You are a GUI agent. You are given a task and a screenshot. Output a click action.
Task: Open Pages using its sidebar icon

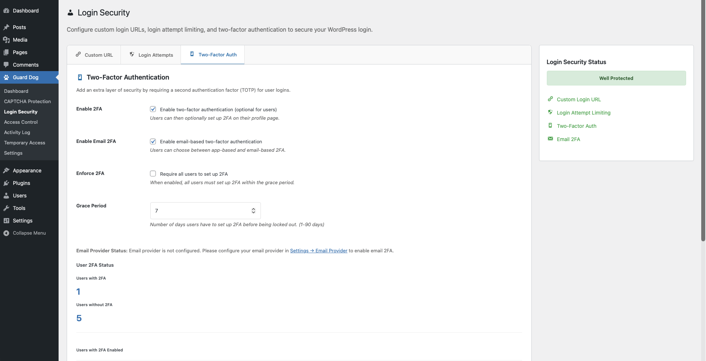coord(6,52)
